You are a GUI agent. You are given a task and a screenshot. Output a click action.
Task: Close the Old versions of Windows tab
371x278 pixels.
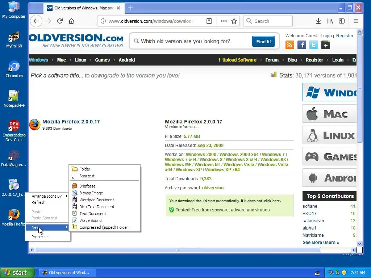click(x=118, y=8)
